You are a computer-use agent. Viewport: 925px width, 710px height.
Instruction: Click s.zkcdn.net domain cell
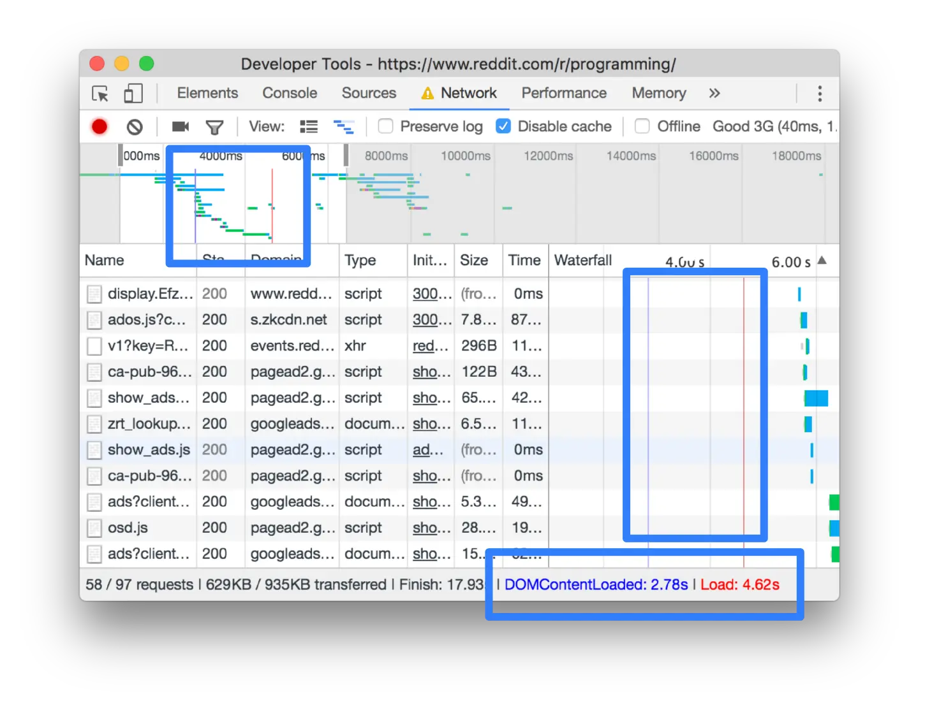(x=288, y=320)
